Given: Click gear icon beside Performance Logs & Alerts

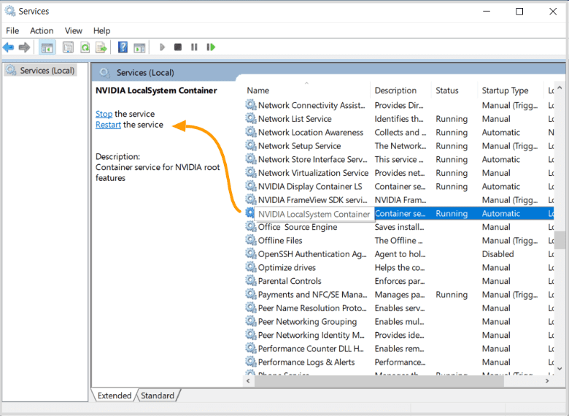Looking at the screenshot, I should tap(251, 361).
